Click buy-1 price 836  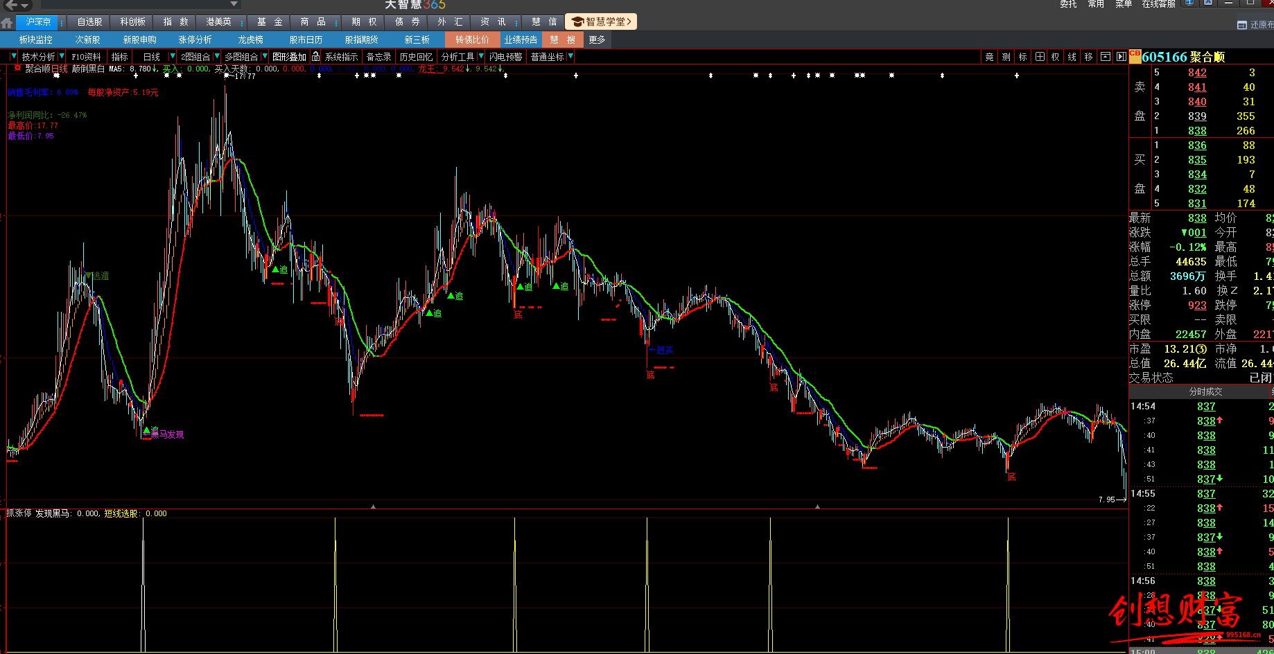[1197, 145]
